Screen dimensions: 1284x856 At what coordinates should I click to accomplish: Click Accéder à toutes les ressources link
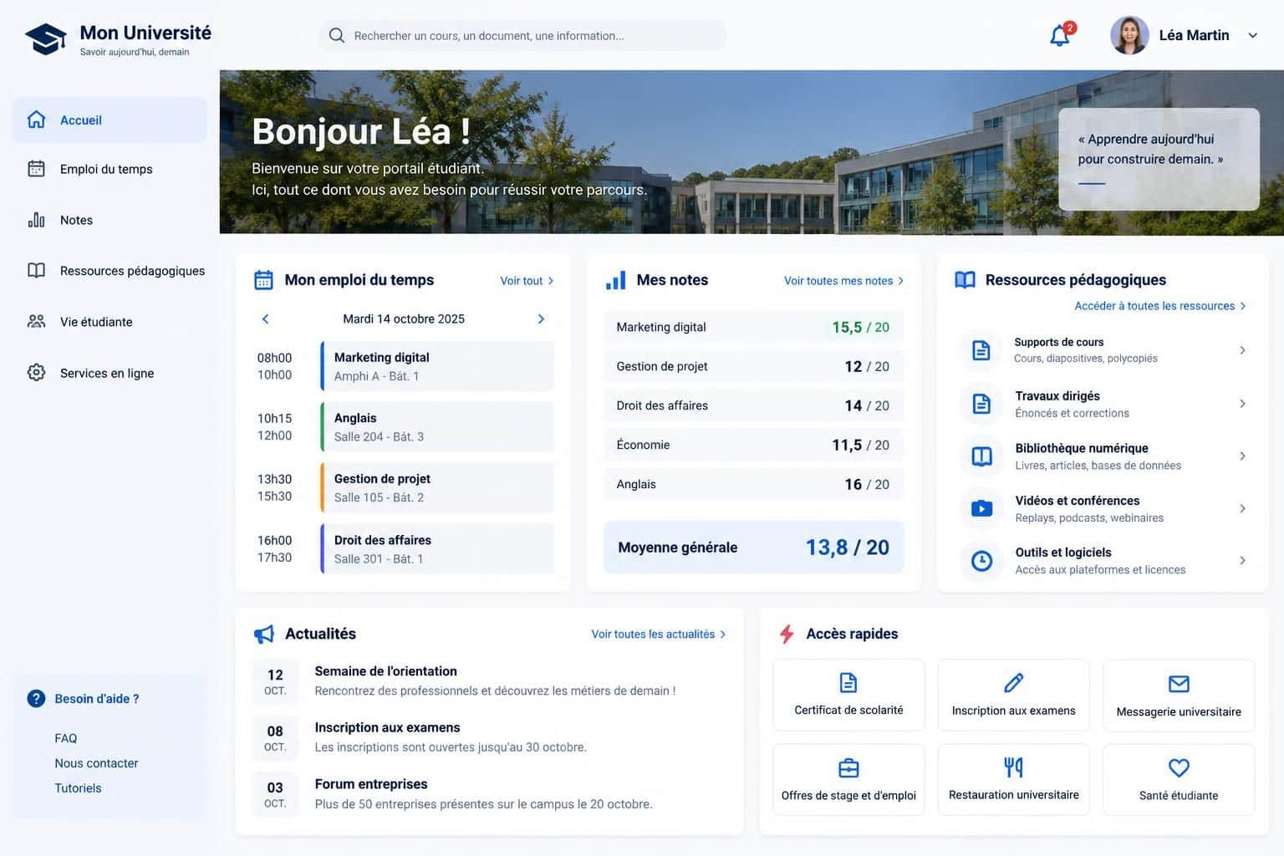pyautogui.click(x=1160, y=306)
